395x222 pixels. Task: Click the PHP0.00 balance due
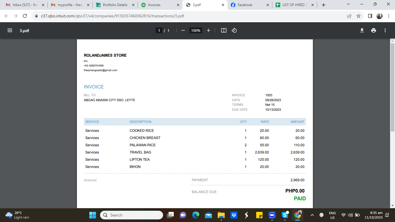point(295,191)
